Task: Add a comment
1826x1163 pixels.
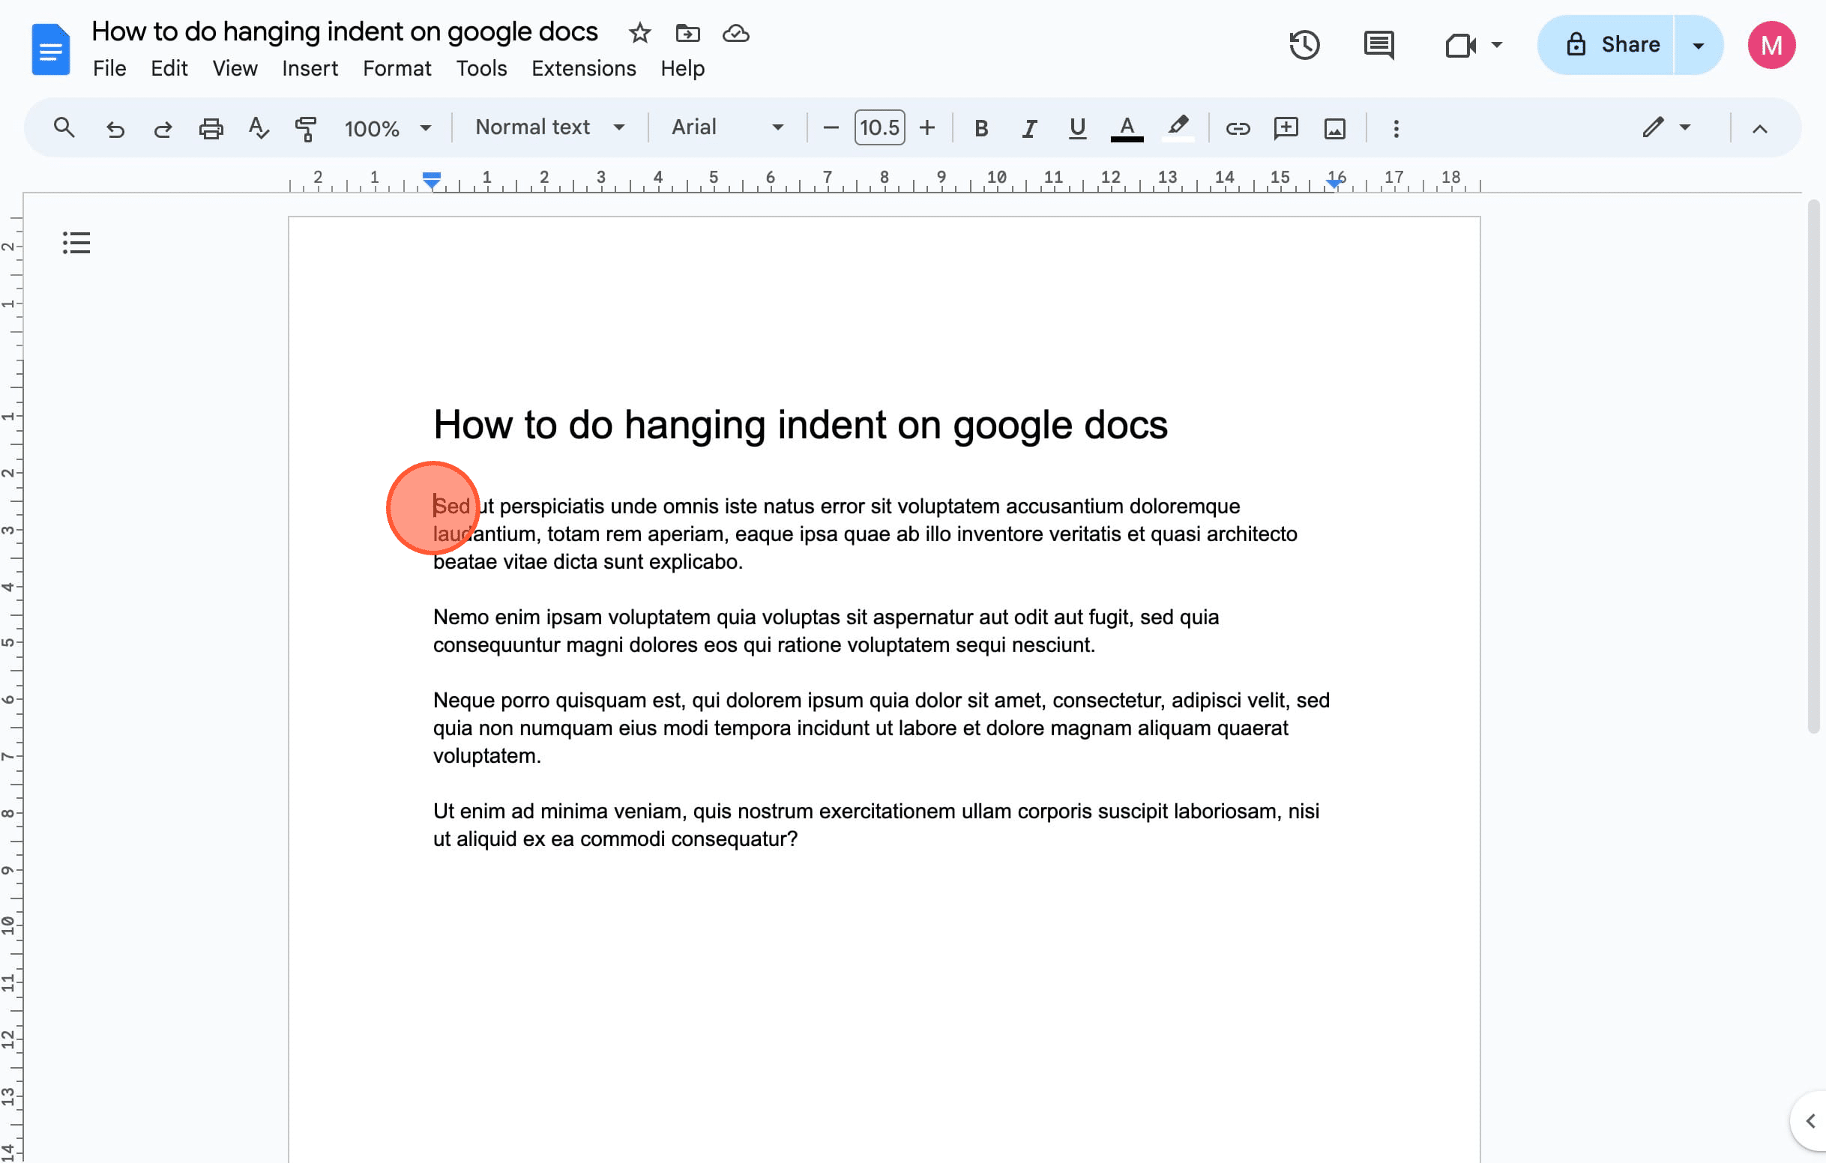Action: click(x=1286, y=128)
